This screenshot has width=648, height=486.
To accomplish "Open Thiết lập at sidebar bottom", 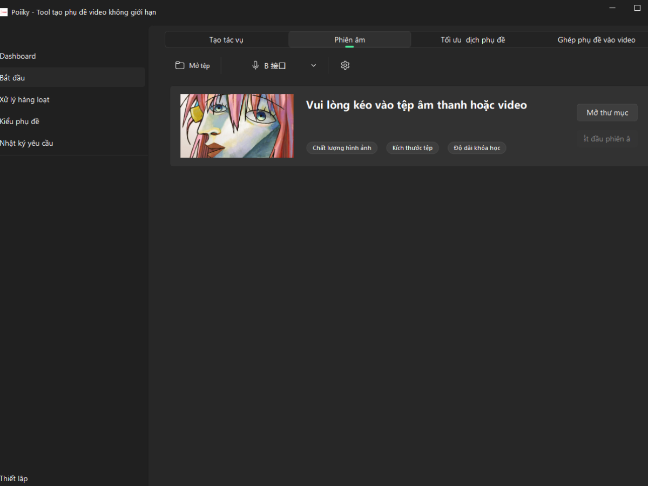I will pyautogui.click(x=14, y=478).
